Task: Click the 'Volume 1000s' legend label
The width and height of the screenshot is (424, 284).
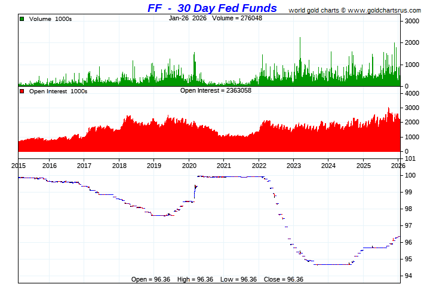Action: click(50, 19)
